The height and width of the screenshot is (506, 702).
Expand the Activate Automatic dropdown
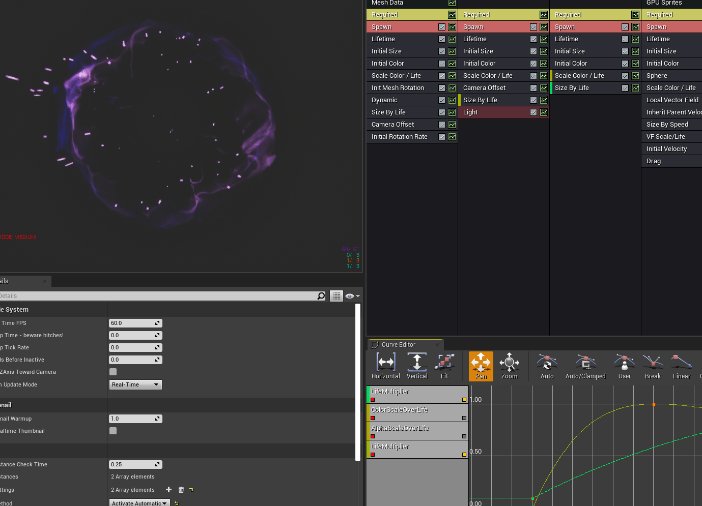pyautogui.click(x=139, y=503)
